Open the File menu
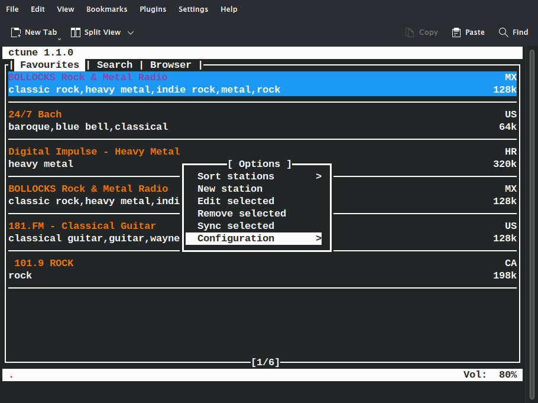538x403 pixels. 12,9
